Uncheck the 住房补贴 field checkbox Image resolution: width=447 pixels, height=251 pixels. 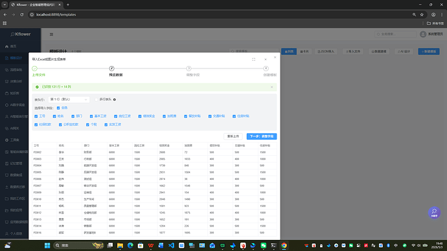click(x=234, y=116)
